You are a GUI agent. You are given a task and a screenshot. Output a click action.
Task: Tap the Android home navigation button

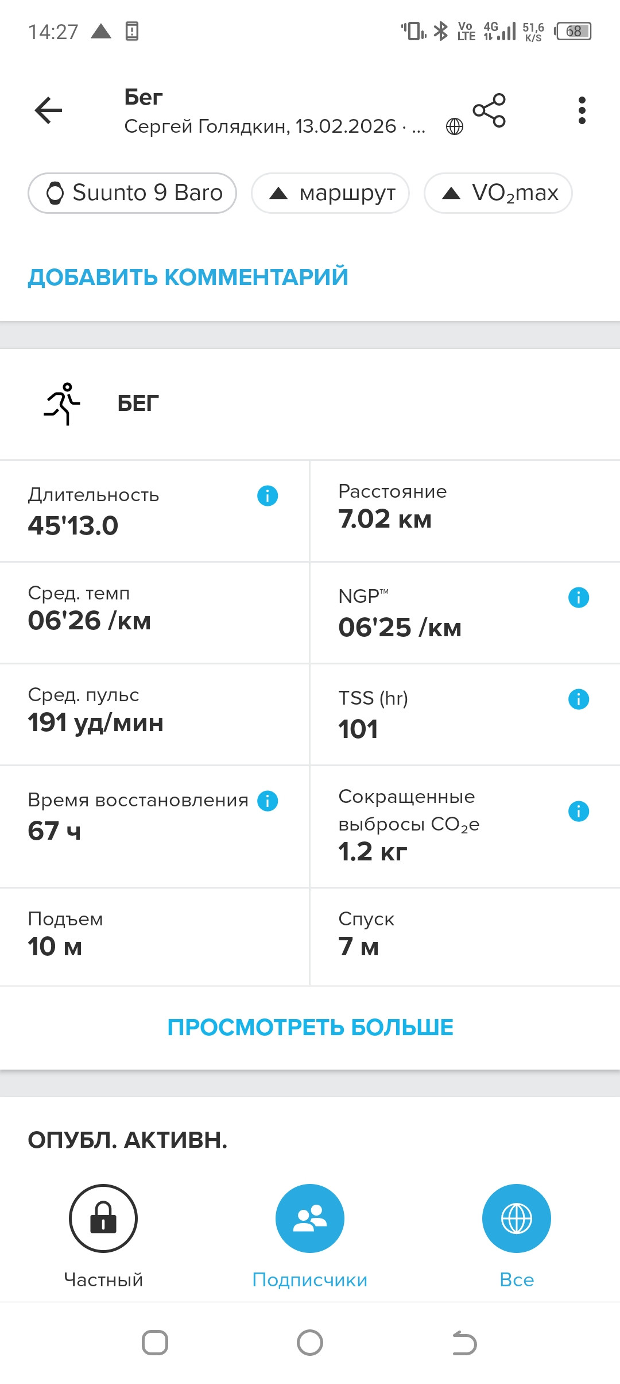310,1343
